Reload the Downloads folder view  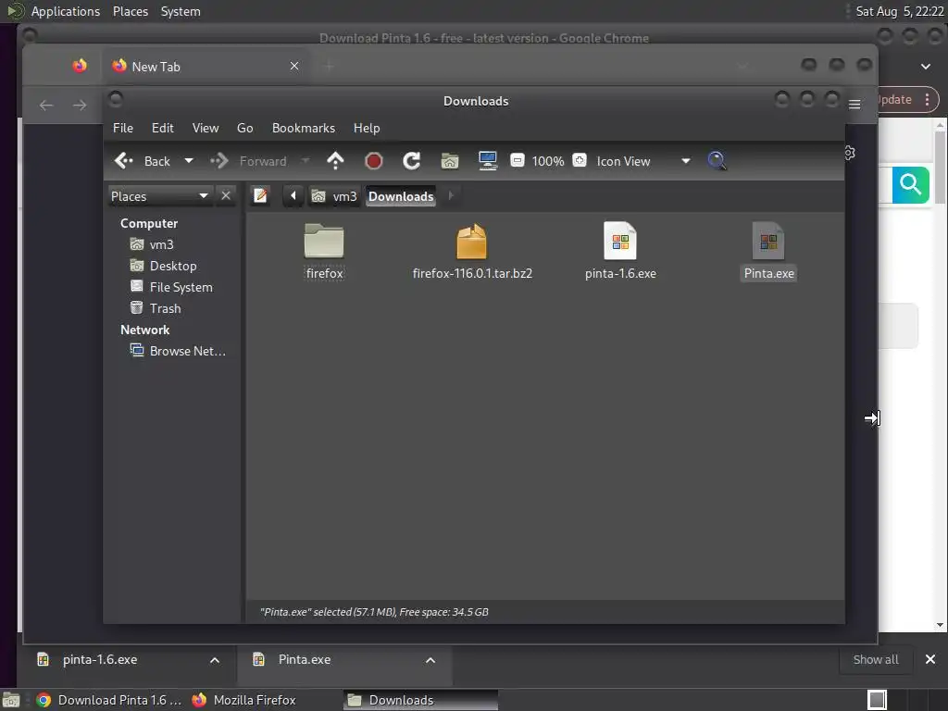coord(412,161)
